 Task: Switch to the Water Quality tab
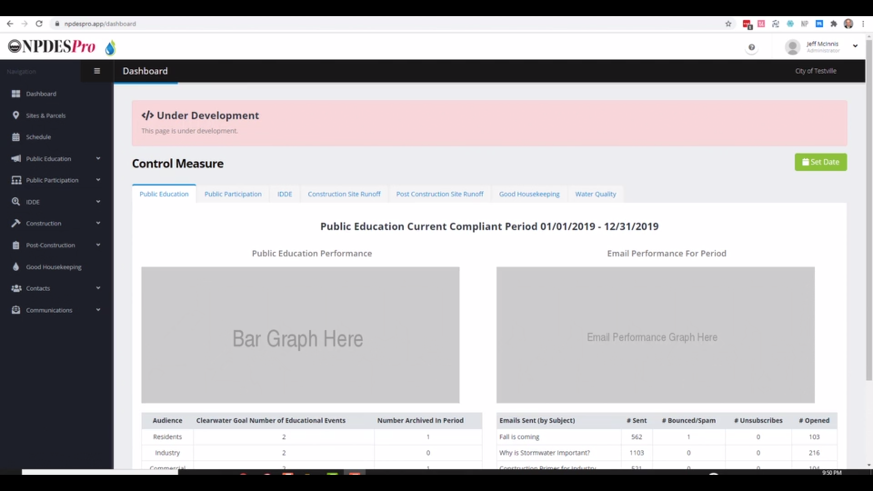(x=595, y=194)
